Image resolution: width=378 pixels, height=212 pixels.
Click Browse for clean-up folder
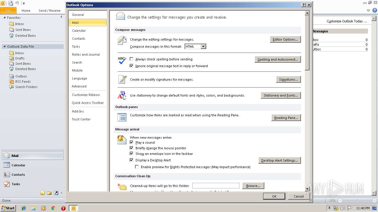pos(253,186)
